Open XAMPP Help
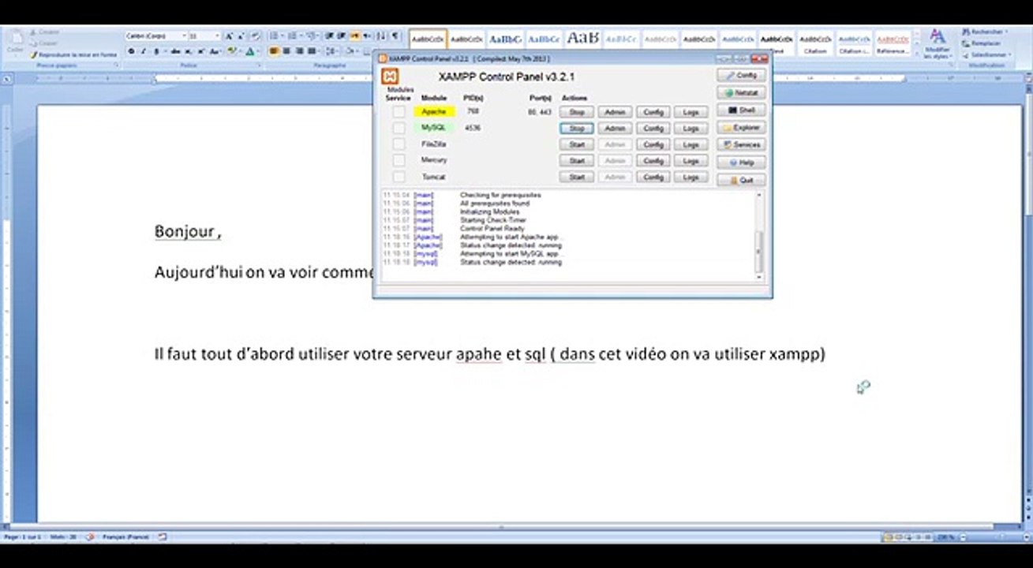The width and height of the screenshot is (1033, 568). coord(741,163)
